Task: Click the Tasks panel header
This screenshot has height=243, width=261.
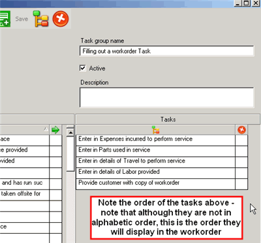Action: point(168,120)
